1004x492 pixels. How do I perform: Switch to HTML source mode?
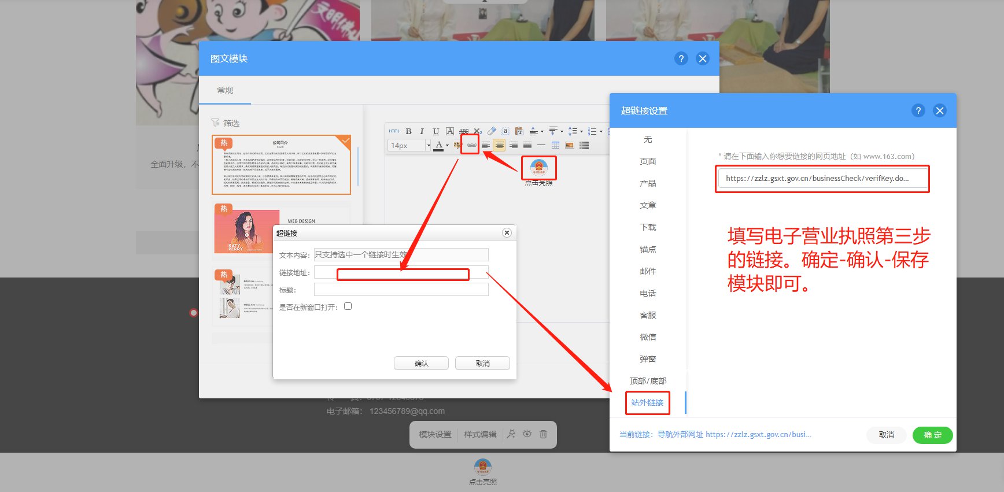click(394, 131)
